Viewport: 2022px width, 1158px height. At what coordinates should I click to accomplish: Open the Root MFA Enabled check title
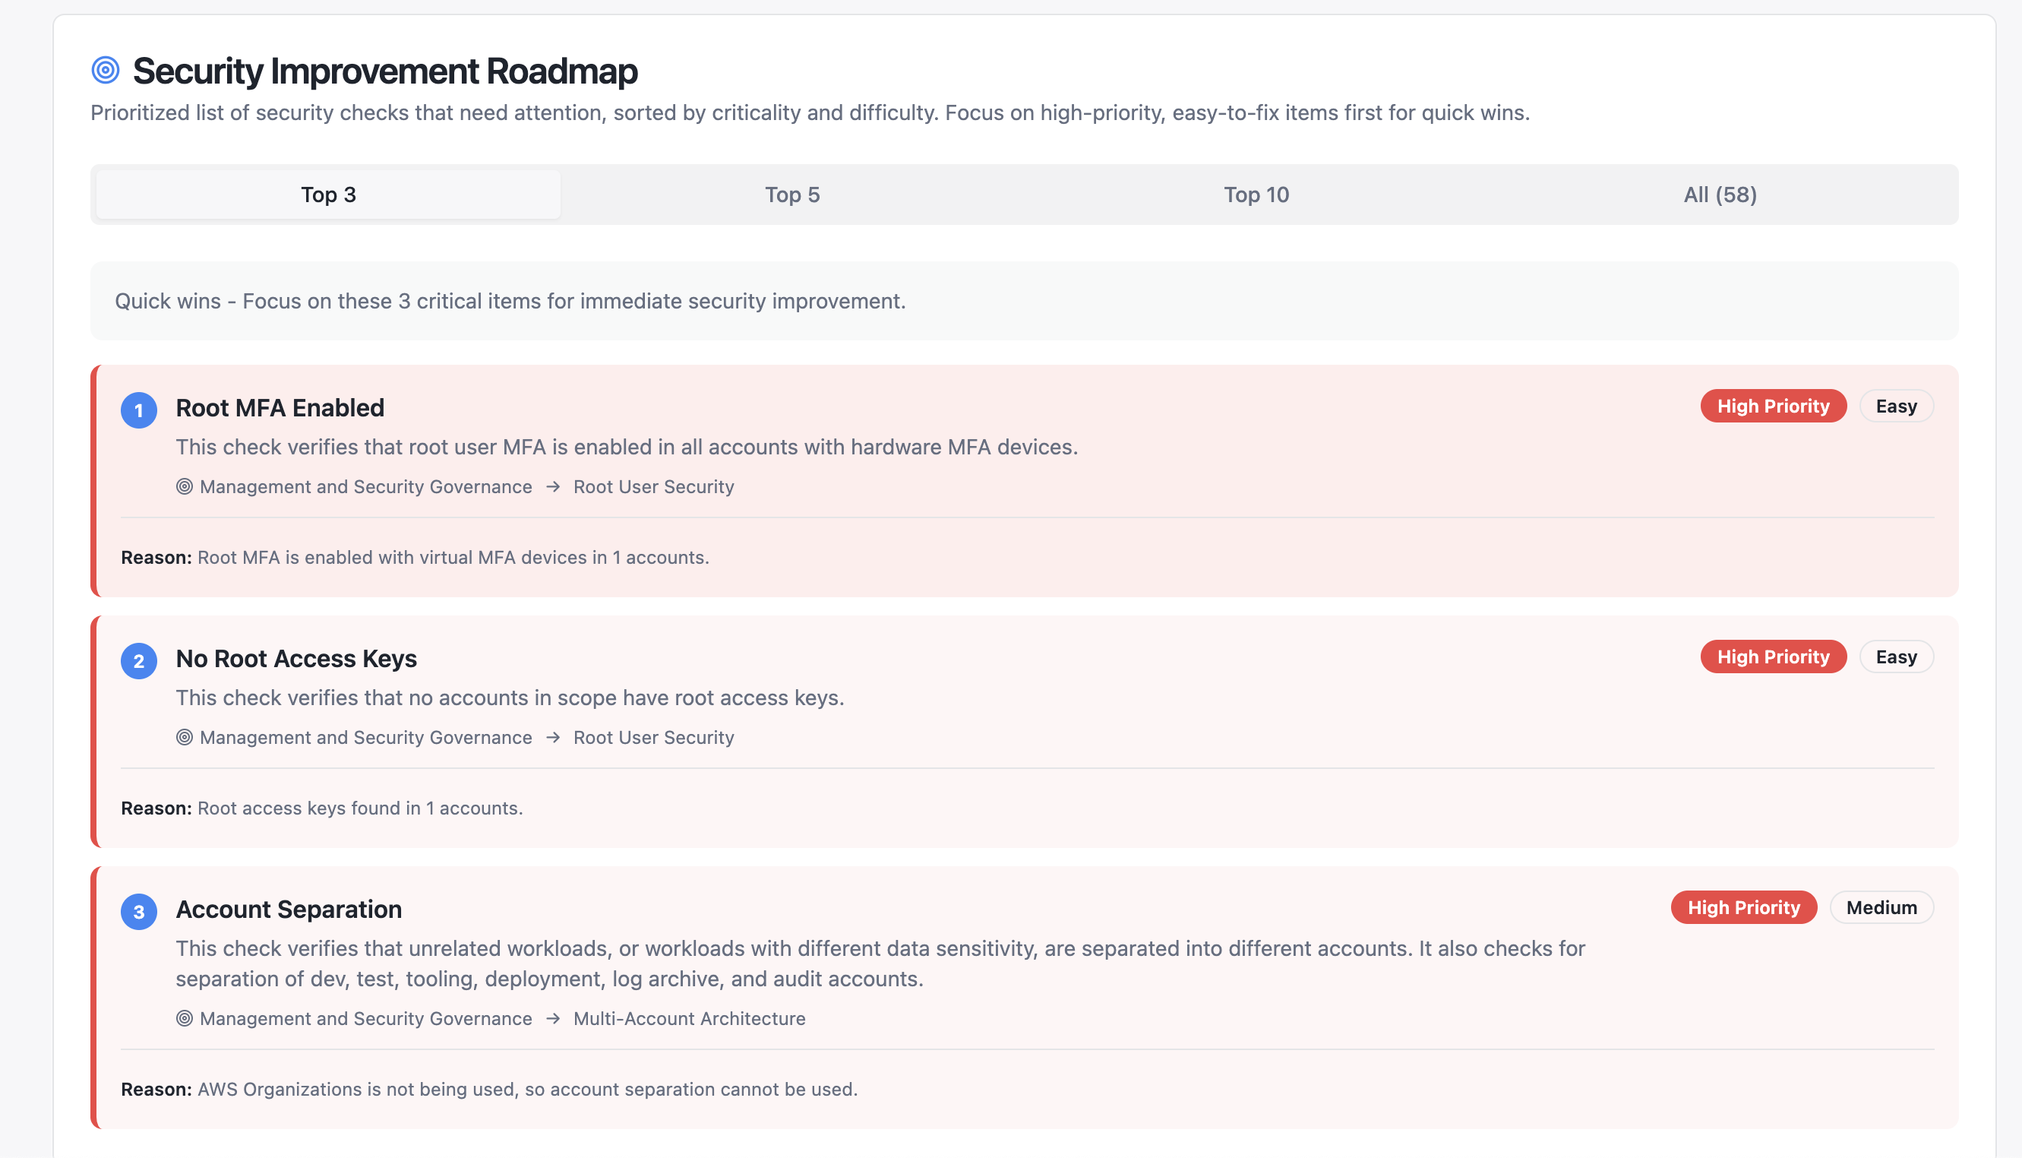pos(280,408)
